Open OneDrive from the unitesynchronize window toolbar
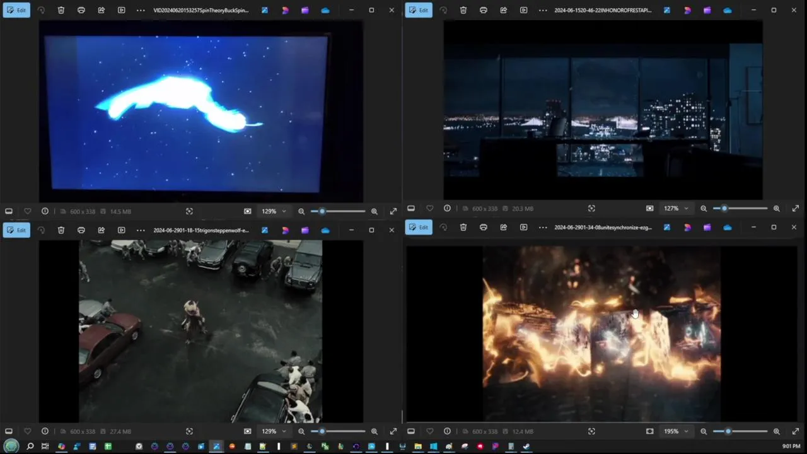This screenshot has height=454, width=807. pos(728,227)
